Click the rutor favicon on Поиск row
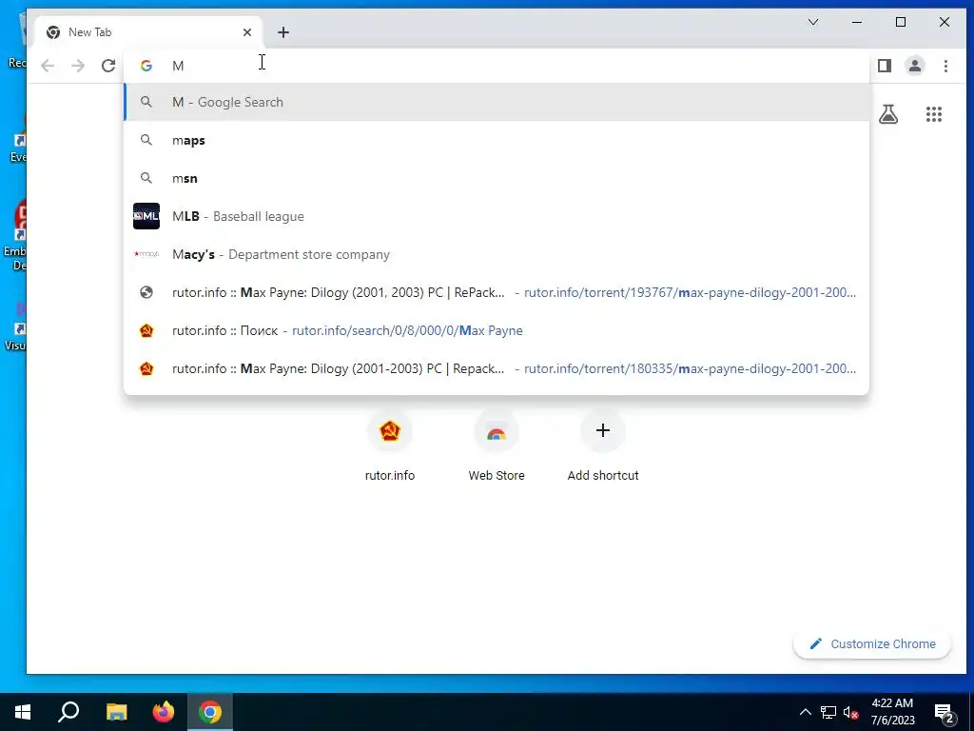 tap(146, 330)
